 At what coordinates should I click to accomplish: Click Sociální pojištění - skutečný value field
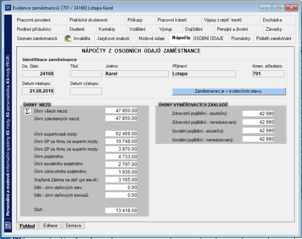click(x=258, y=131)
